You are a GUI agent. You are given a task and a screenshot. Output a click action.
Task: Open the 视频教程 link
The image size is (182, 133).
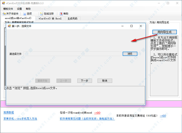[9, 112]
